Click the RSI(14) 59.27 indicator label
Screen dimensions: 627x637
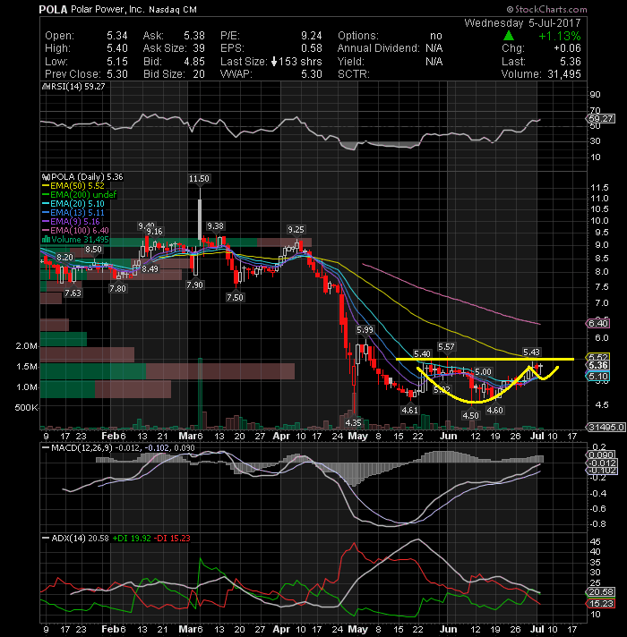click(x=74, y=87)
